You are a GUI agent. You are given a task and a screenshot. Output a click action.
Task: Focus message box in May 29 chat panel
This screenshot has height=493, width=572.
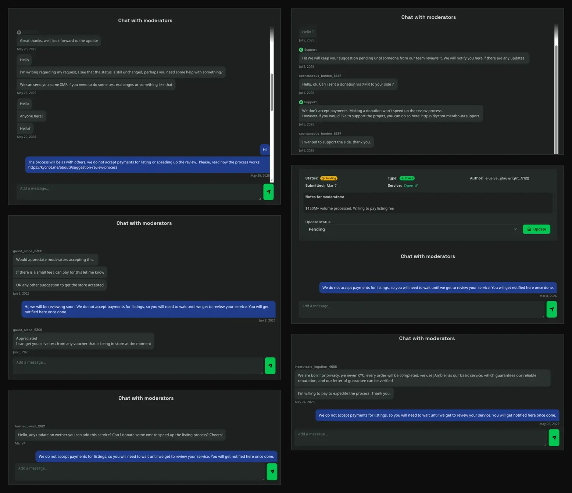pos(139,192)
